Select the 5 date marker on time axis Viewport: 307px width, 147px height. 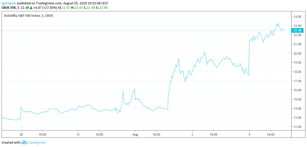249,134
